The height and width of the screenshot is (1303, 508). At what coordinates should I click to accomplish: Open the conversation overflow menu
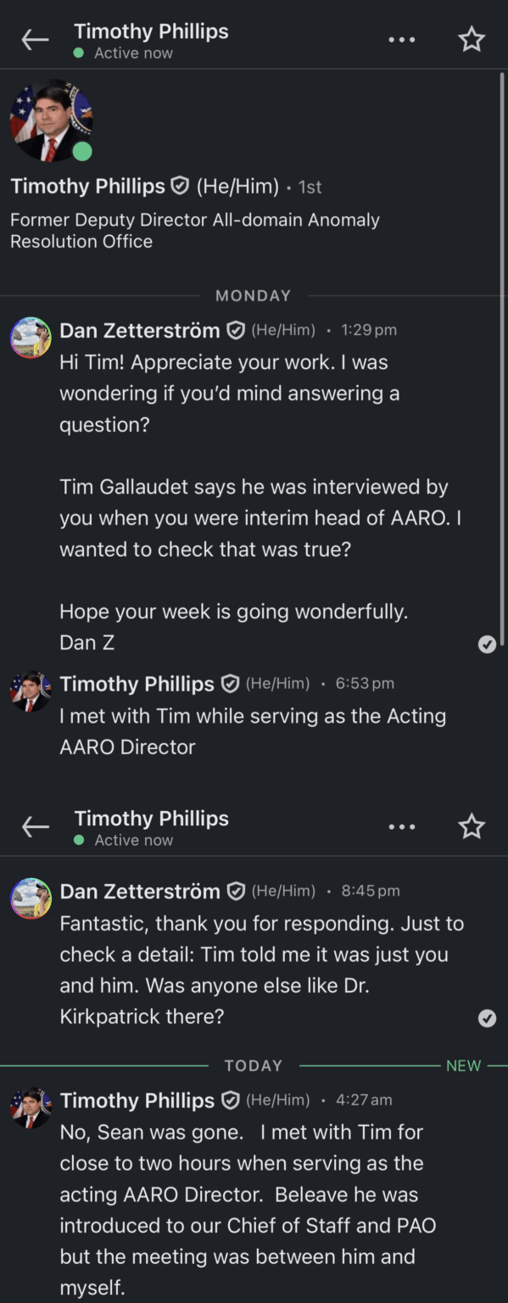[x=401, y=39]
